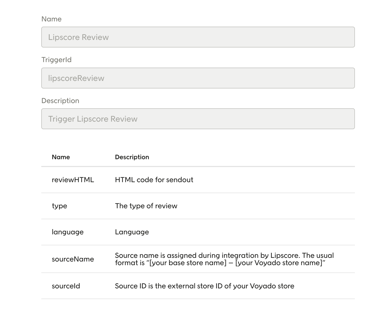Click the text HTML code for sendout
This screenshot has width=380, height=309.
(x=154, y=180)
